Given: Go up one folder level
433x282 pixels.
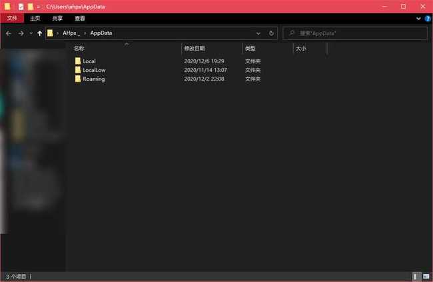Looking at the screenshot, I should 40,33.
